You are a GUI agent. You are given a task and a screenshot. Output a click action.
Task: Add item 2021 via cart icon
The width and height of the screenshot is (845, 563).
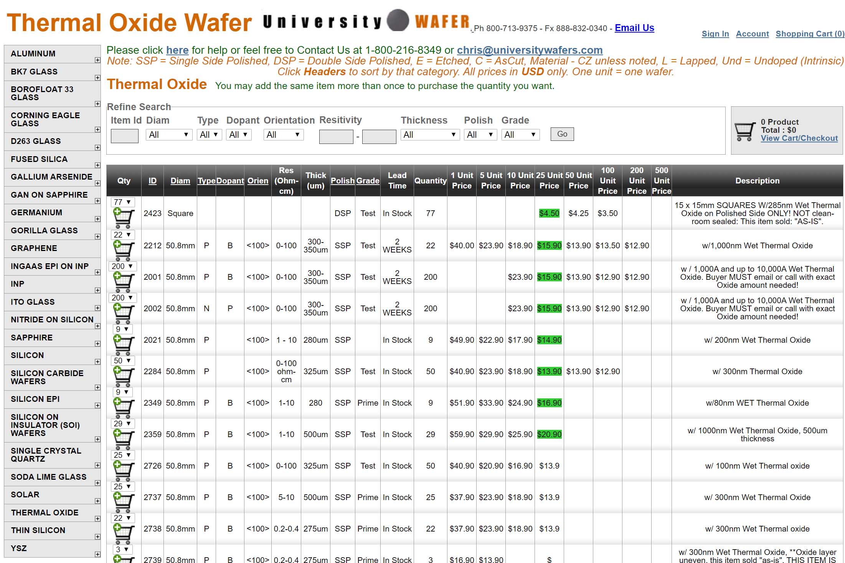pos(123,344)
